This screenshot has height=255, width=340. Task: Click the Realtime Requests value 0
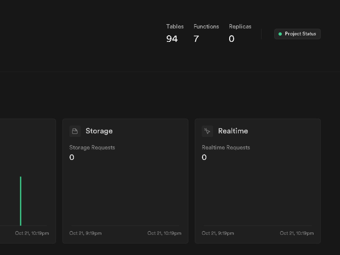tap(204, 157)
